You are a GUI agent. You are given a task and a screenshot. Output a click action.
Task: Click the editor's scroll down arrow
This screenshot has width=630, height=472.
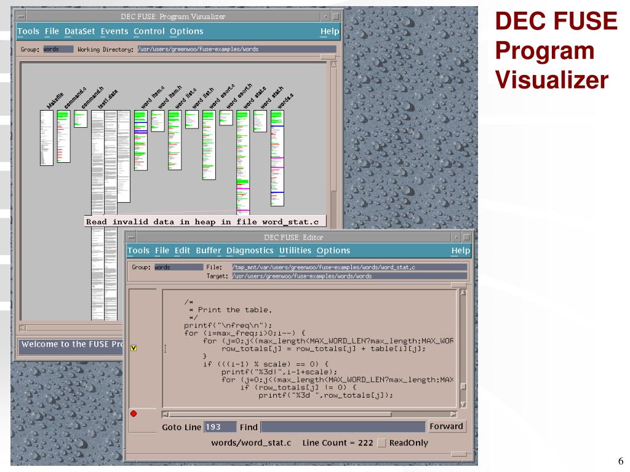(463, 404)
